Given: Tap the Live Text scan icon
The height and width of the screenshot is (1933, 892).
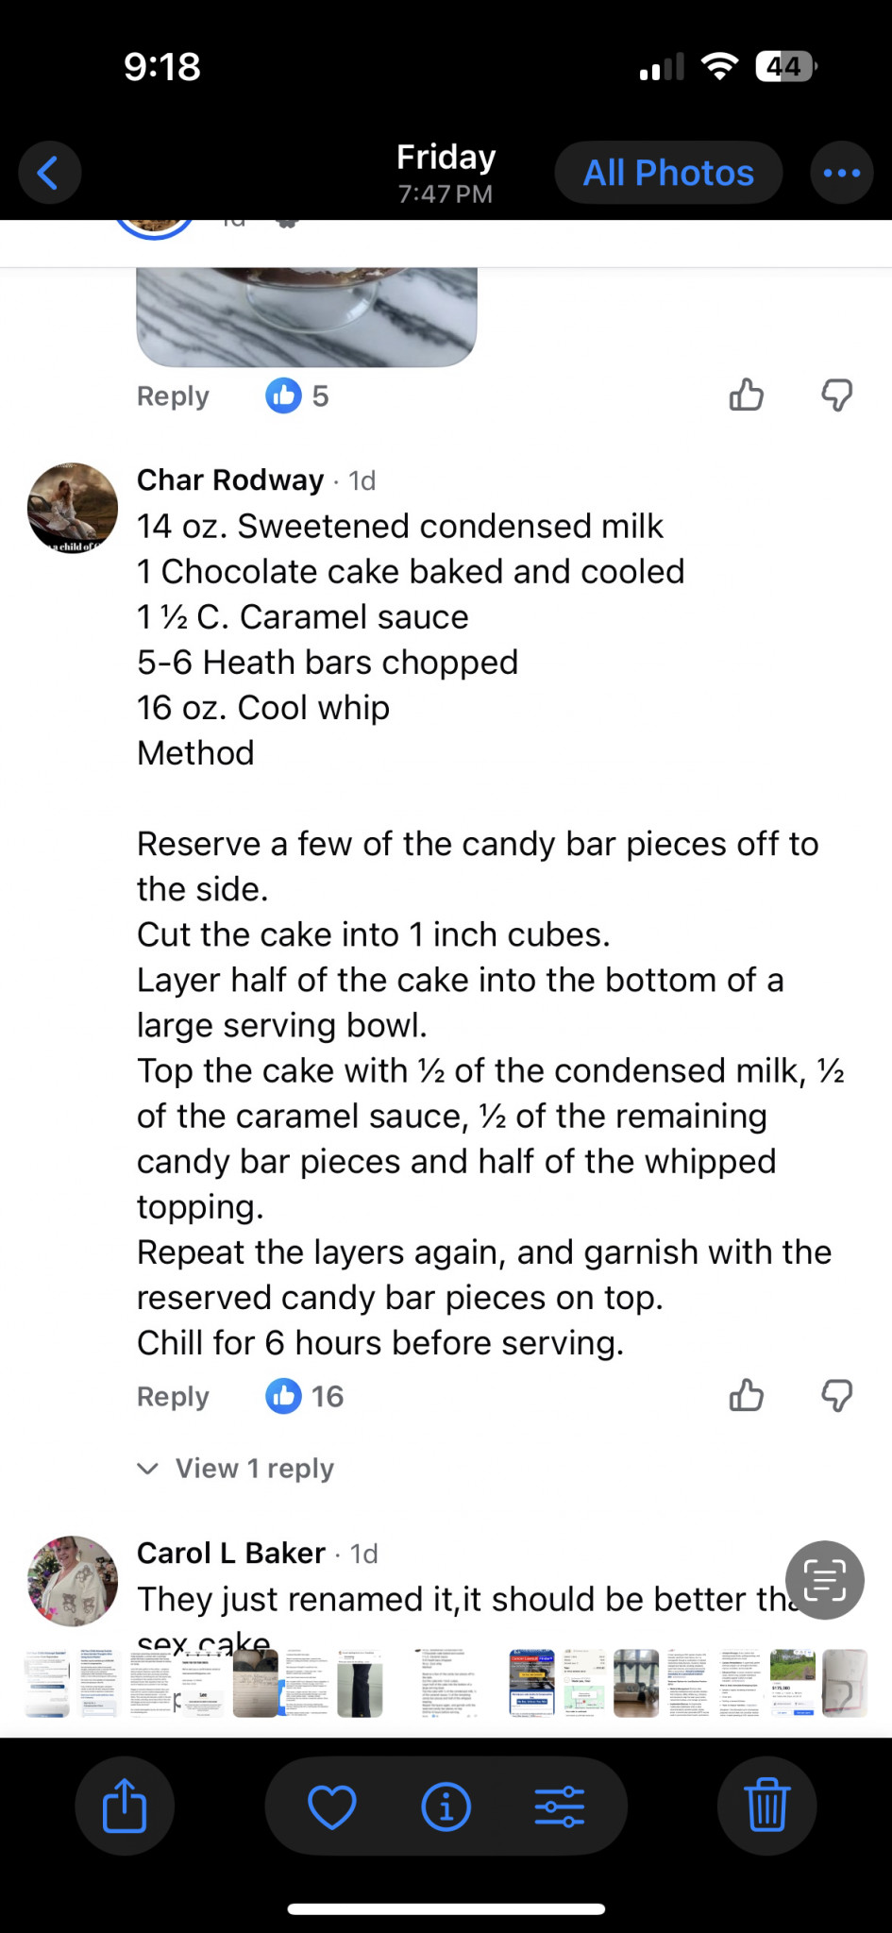Looking at the screenshot, I should pos(825,1580).
